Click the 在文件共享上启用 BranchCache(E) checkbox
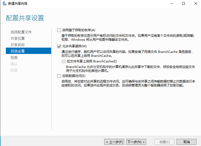 63,61
